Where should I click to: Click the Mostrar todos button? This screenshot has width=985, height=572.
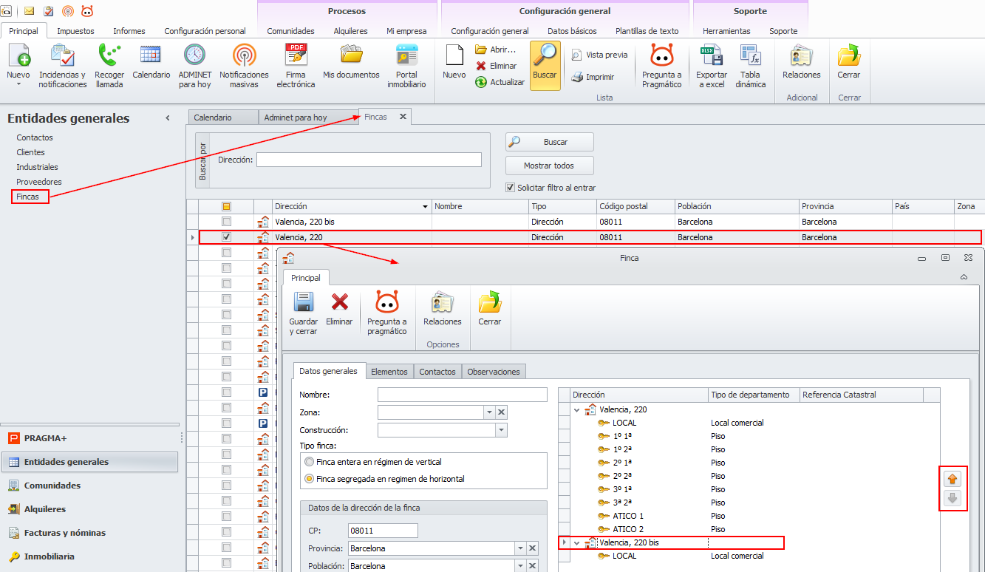coord(549,166)
